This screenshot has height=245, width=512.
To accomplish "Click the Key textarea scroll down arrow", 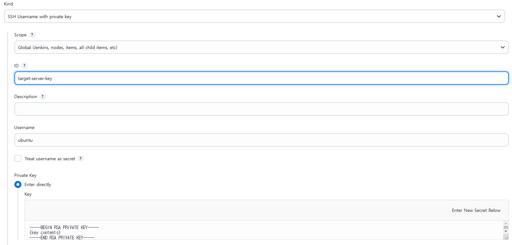I will point(506,232).
